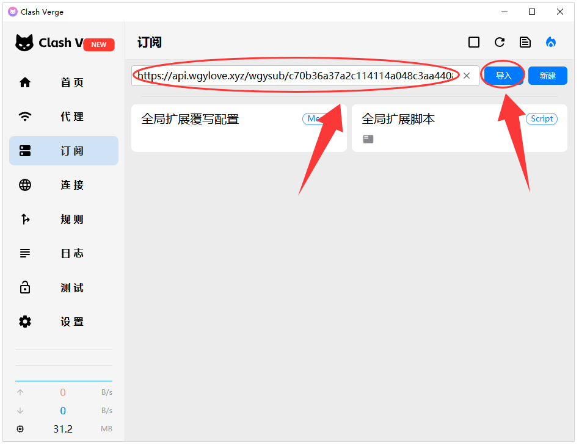The height and width of the screenshot is (446, 579).
Task: Click the 导入 import button
Action: click(504, 76)
